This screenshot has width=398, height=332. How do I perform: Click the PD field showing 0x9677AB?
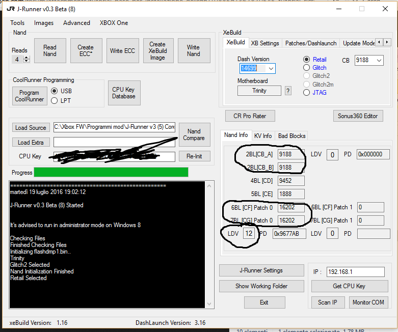[x=289, y=234]
